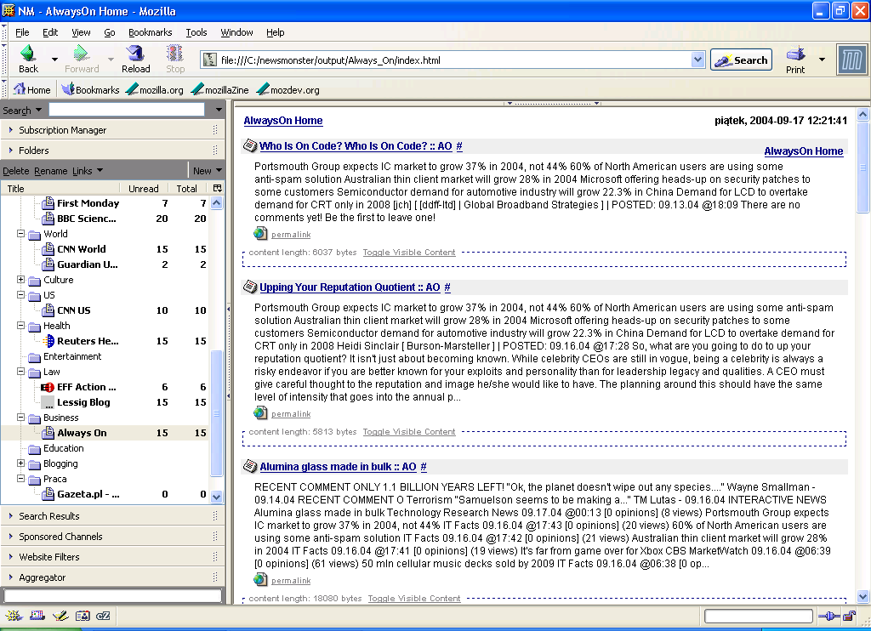Click the Forward navigation button
This screenshot has width=871, height=631.
82,59
